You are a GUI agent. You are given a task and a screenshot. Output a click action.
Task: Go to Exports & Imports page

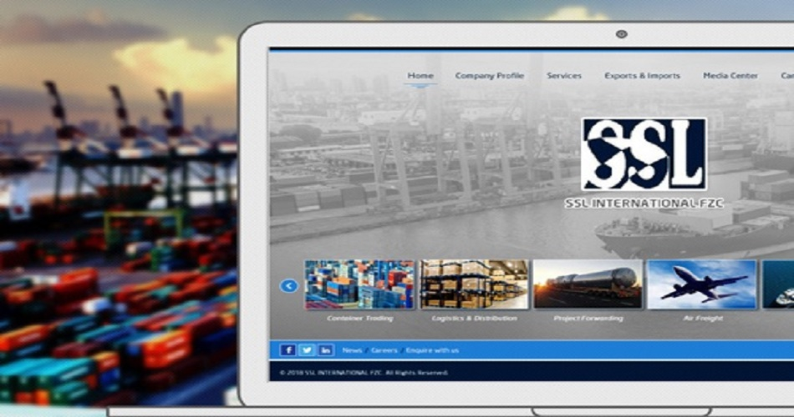642,76
